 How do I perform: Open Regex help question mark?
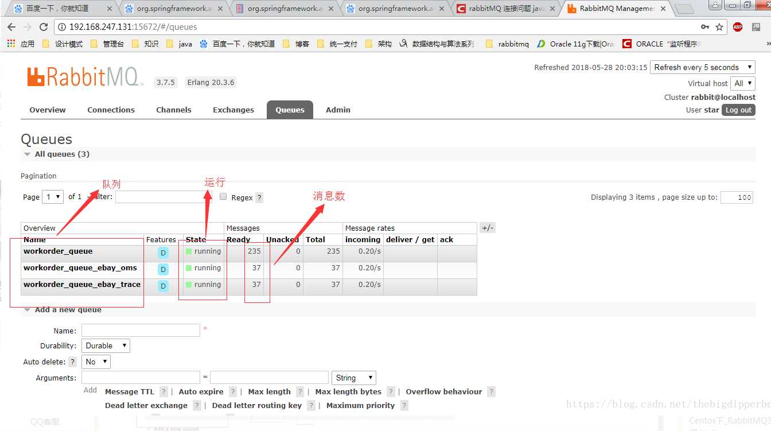coord(259,197)
